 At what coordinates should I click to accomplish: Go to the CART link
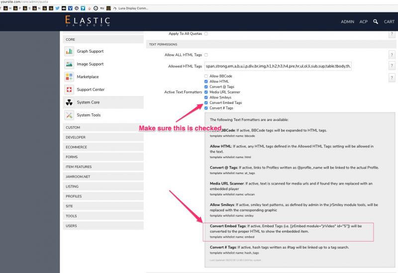coord(389,22)
